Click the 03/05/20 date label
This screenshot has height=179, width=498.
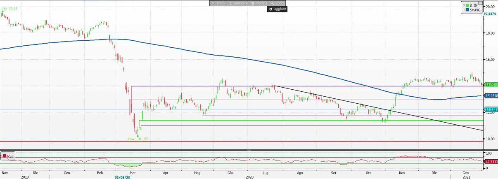123,177
